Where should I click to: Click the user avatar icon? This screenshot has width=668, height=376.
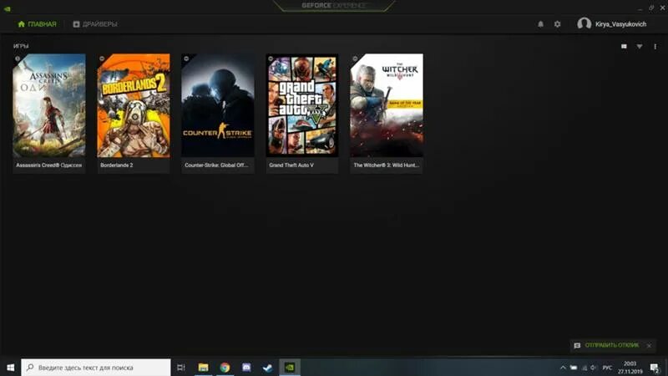tap(584, 24)
